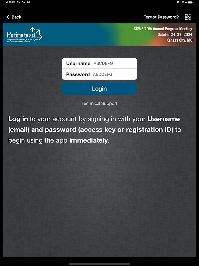Click the "Log in to your account" instruction paragraph

[95, 130]
